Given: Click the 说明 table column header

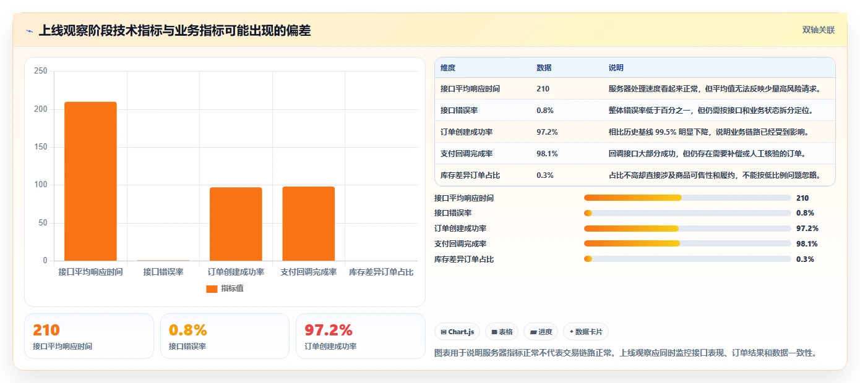Looking at the screenshot, I should pos(616,68).
